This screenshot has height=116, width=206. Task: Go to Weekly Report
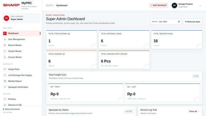[x=21, y=81]
